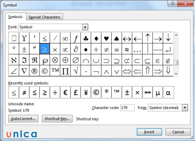Screen dimensions: 195x141
Task: Click the dialog Help question mark button
Action: click(x=173, y=4)
